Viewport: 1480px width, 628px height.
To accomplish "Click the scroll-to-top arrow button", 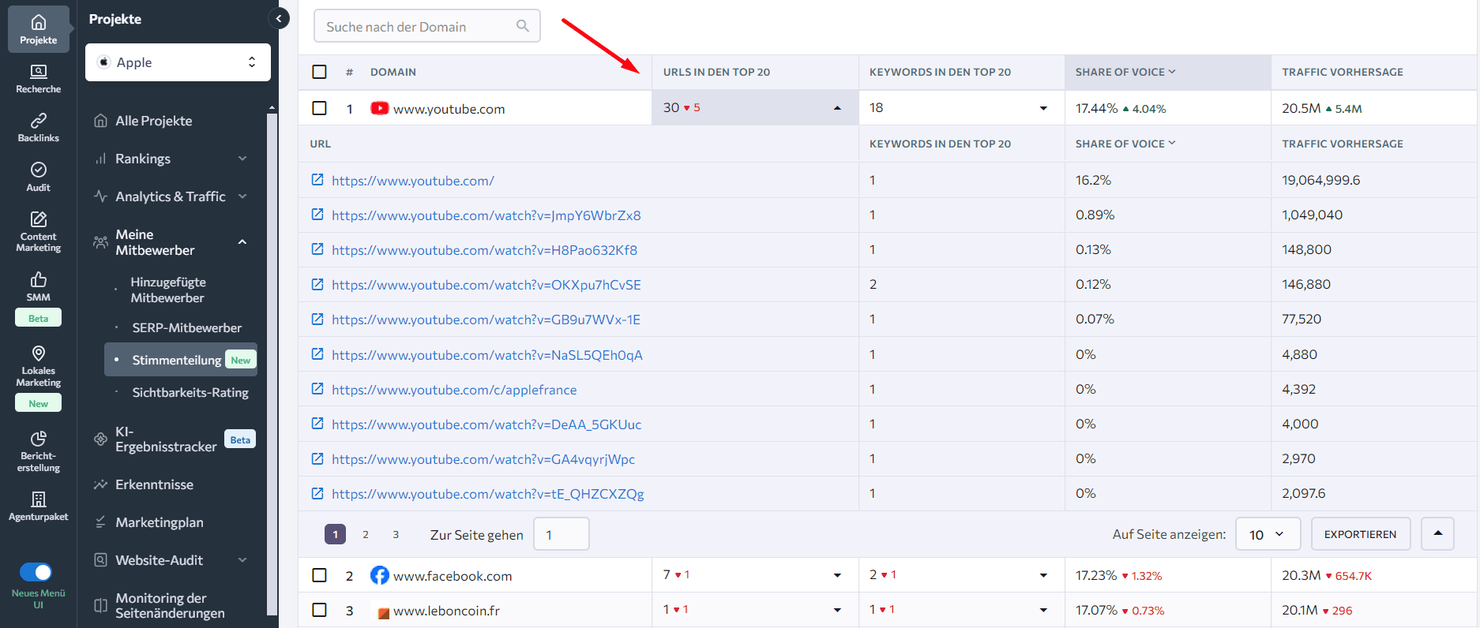I will (1437, 534).
